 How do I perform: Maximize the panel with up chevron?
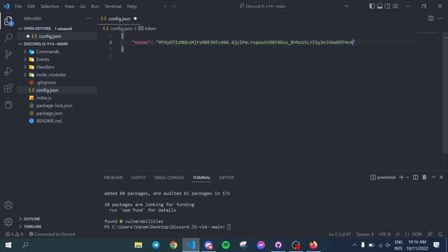point(433,177)
